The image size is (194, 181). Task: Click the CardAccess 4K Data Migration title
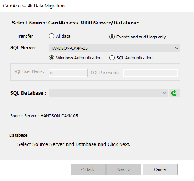pos(34,6)
